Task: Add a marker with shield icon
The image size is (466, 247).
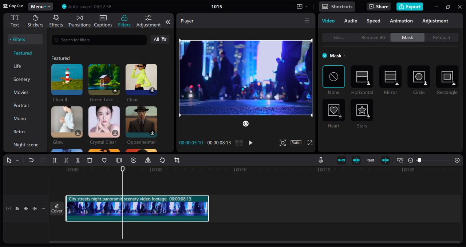Action: 104,160
